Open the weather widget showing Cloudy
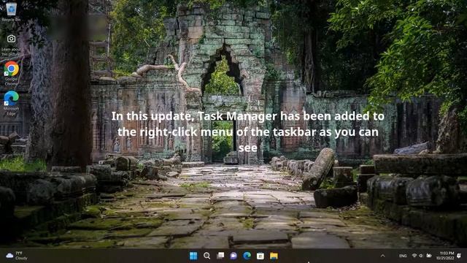Viewport: 467px width, 263px height. [x=17, y=256]
